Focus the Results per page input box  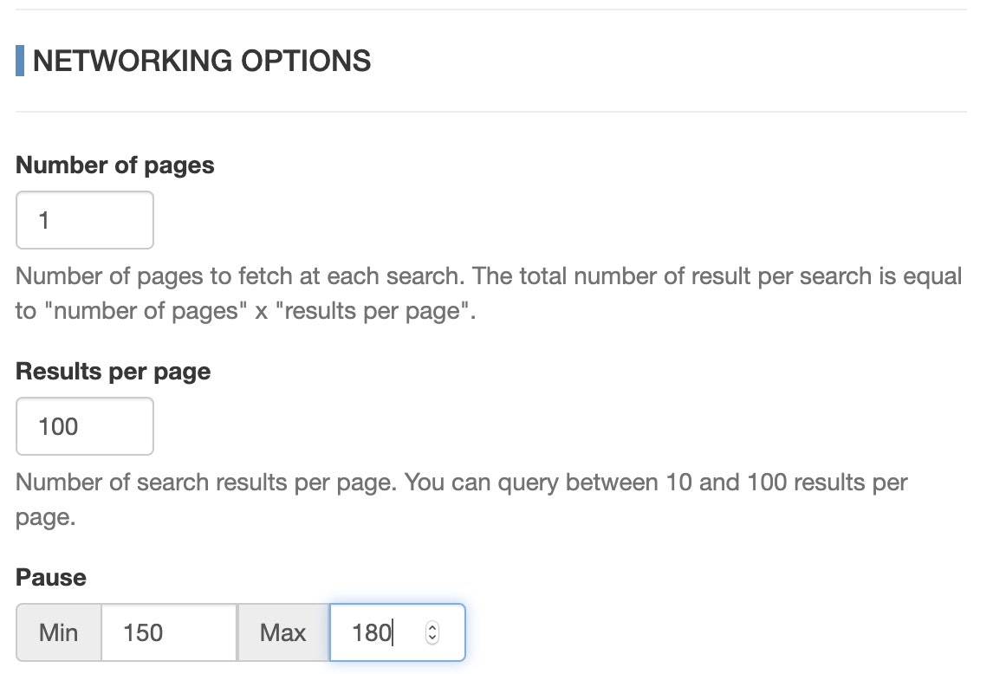point(85,426)
